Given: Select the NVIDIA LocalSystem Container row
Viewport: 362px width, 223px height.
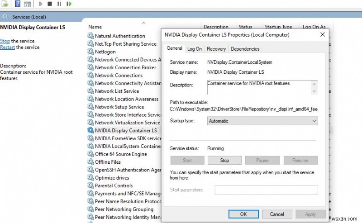Looking at the screenshot, I should 124,146.
